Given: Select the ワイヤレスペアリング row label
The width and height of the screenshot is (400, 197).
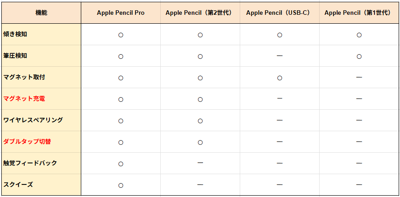Looking at the screenshot, I should pos(33,120).
